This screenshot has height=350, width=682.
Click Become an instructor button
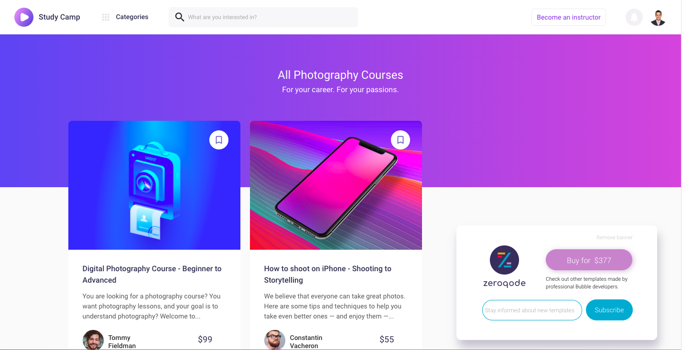(569, 17)
